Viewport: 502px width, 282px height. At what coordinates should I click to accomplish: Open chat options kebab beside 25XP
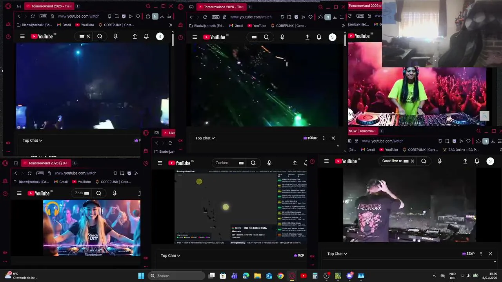point(481,254)
